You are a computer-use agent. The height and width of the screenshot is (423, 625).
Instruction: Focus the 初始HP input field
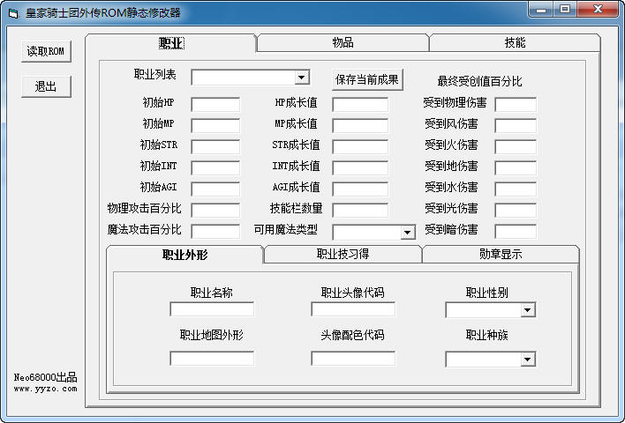tap(215, 104)
